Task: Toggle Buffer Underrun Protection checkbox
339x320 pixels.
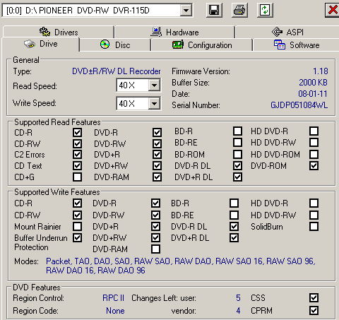Action: point(77,238)
